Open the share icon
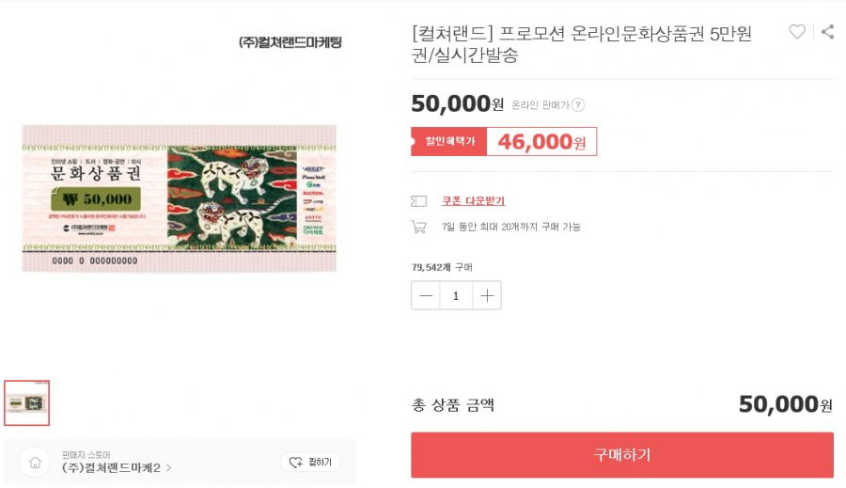 tap(827, 32)
